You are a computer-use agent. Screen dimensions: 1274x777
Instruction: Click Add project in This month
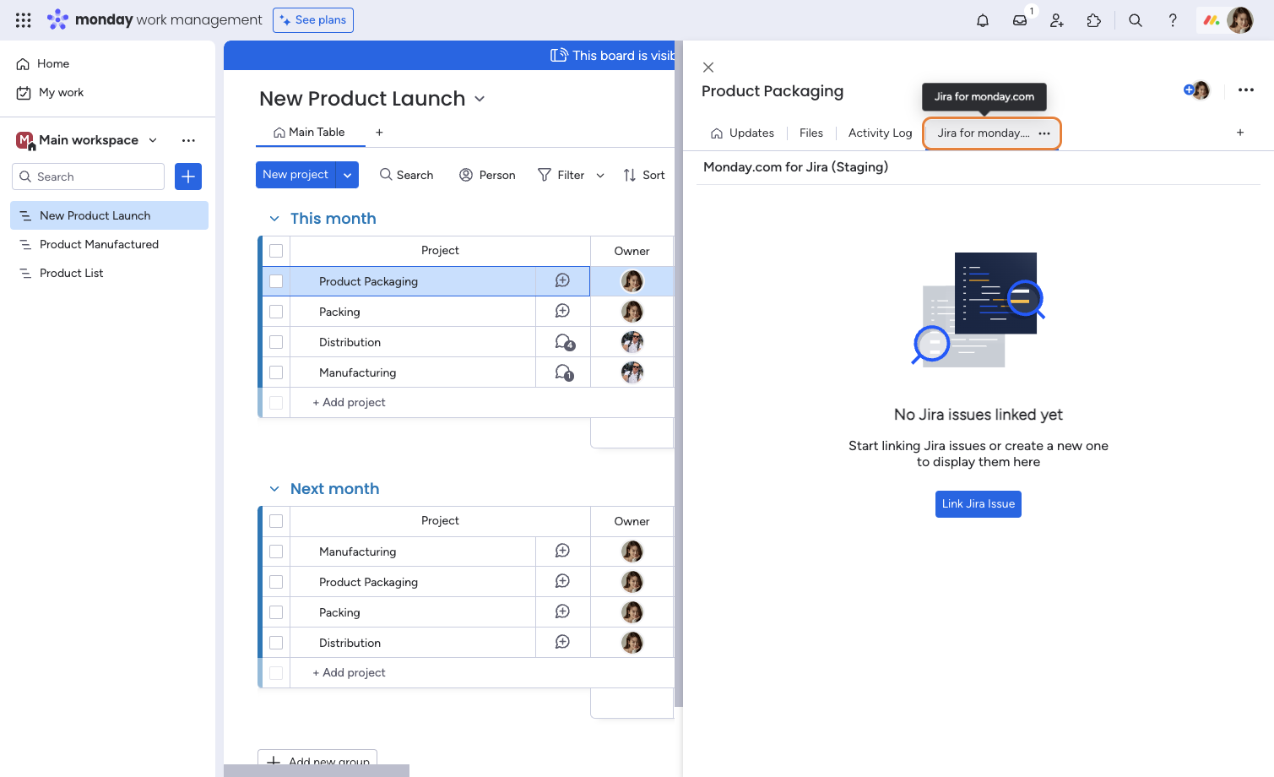pyautogui.click(x=349, y=403)
